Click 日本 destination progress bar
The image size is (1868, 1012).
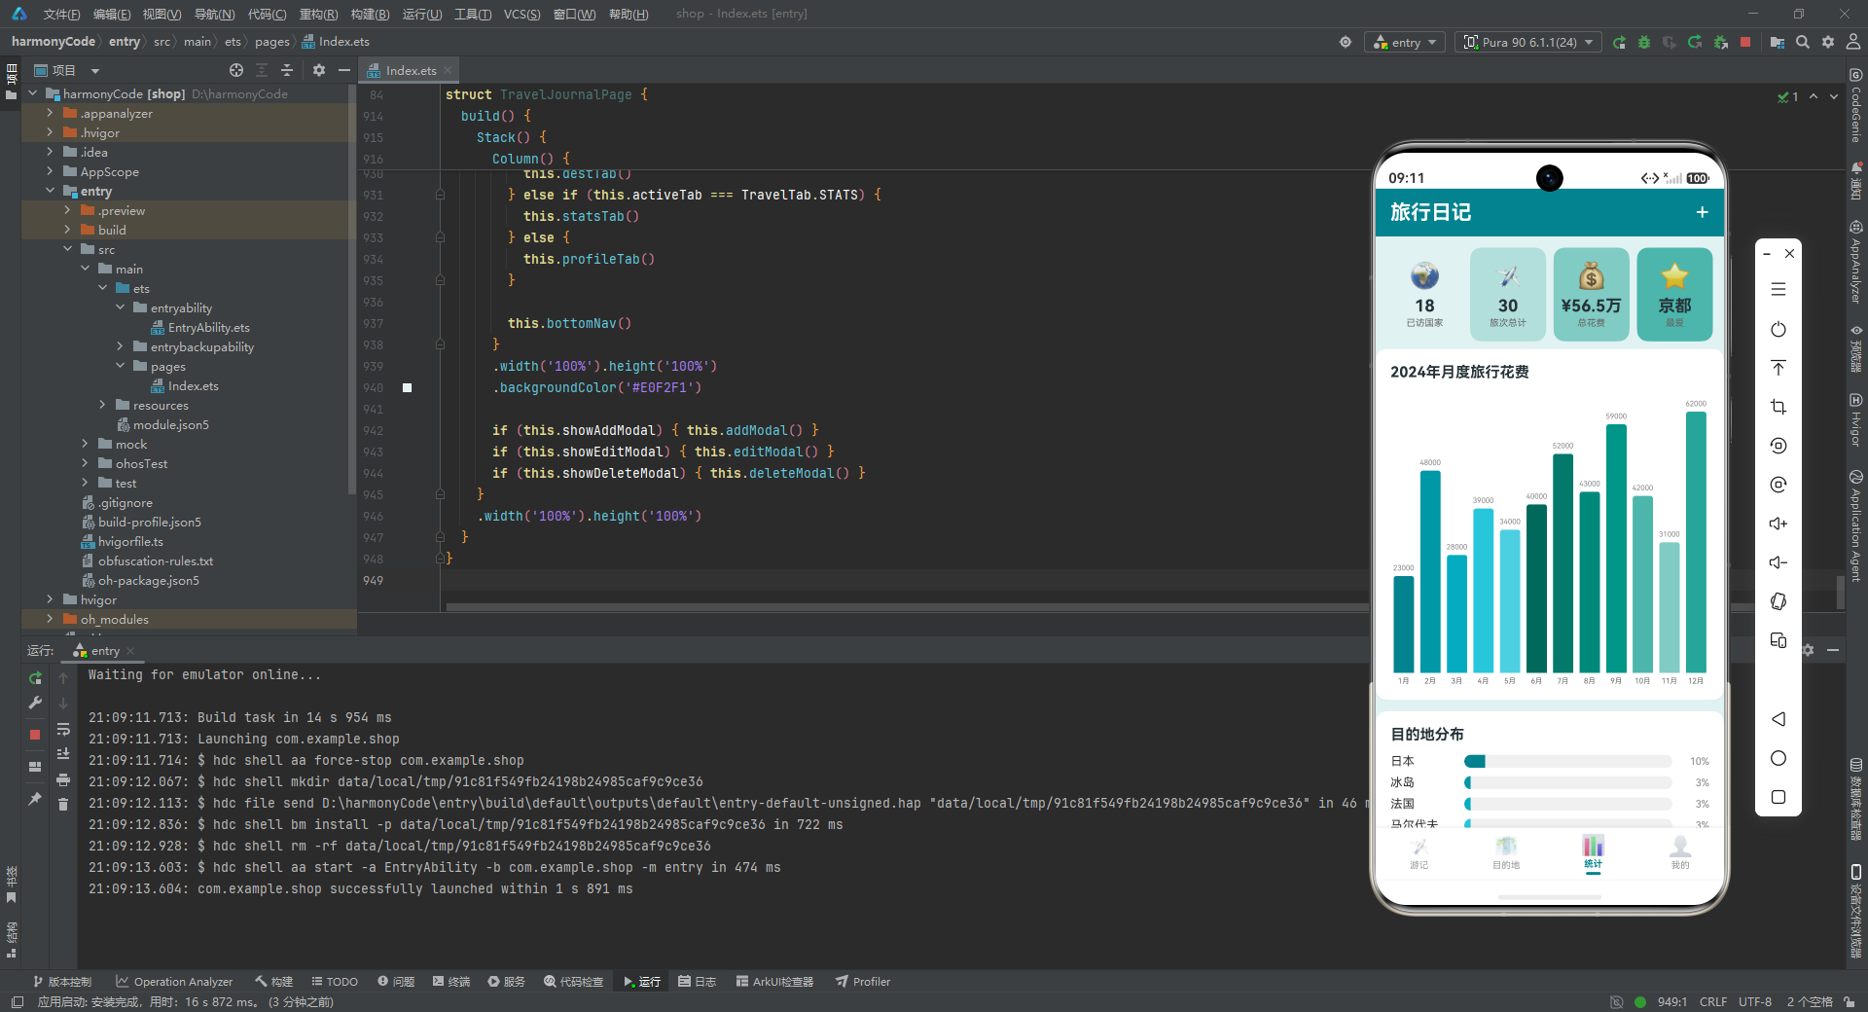pyautogui.click(x=1568, y=761)
